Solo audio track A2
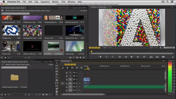176x99 pixels. tap(79, 87)
